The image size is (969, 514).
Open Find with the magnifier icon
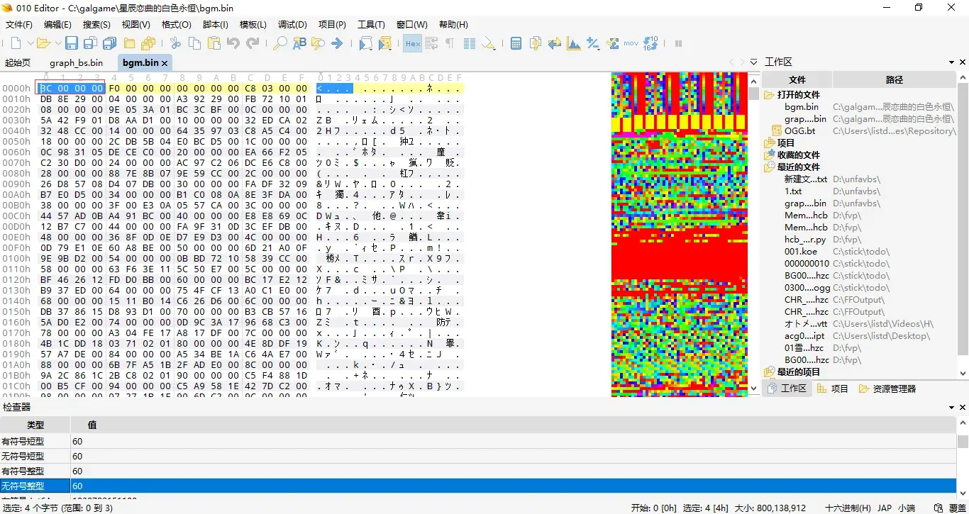point(279,44)
